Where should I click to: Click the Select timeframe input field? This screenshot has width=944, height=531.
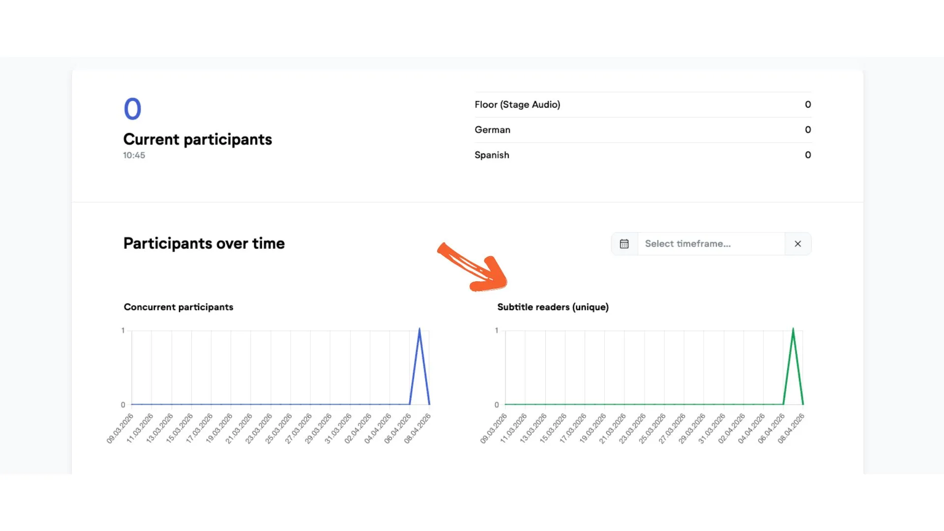point(711,244)
